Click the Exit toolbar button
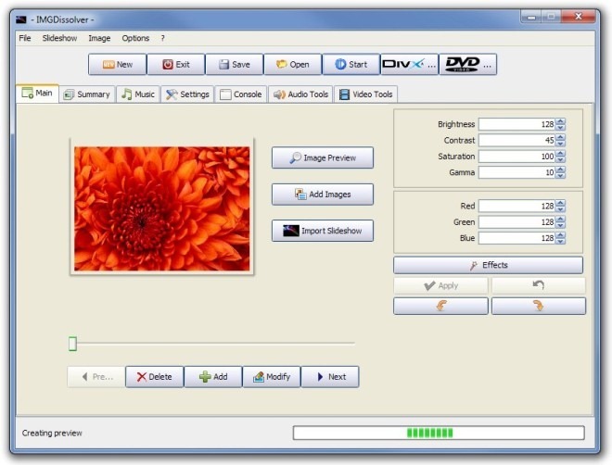Screen dimensions: 612x465 [x=175, y=64]
